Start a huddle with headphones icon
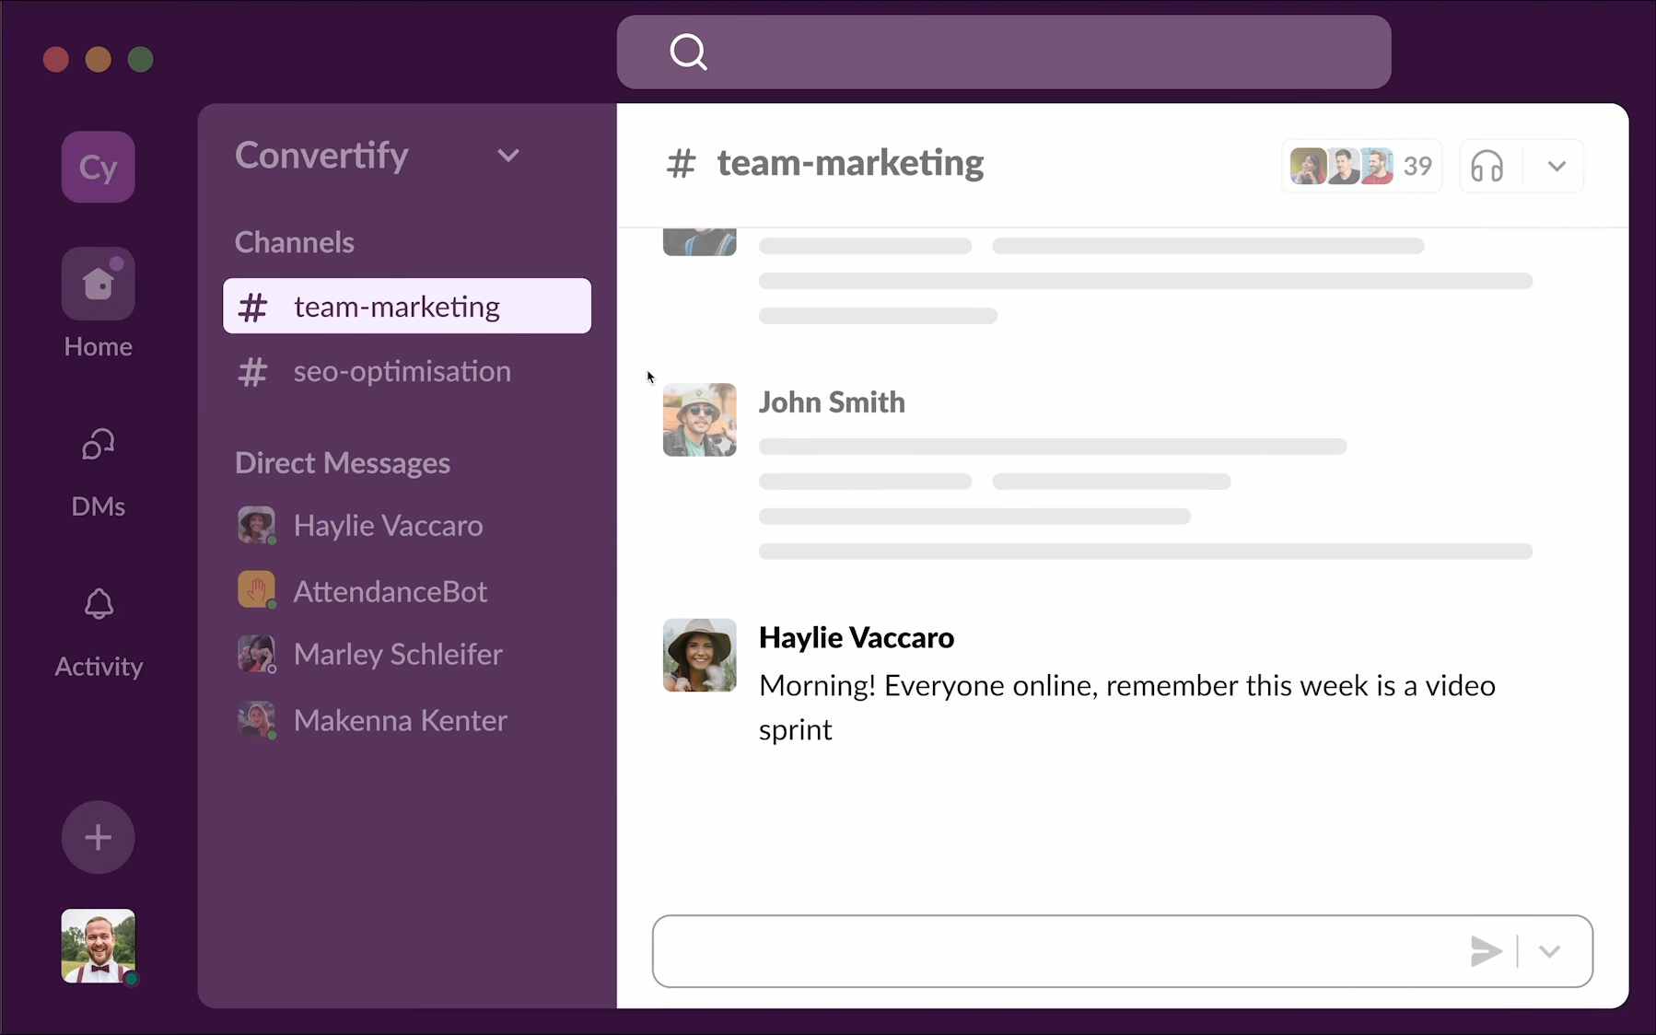Viewport: 1656px width, 1035px height. 1487,167
